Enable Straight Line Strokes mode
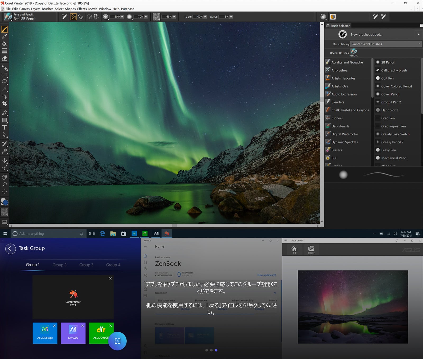This screenshot has width=423, height=359. (81, 17)
